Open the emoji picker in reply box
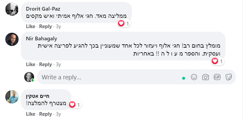243x119 pixels. point(194,77)
